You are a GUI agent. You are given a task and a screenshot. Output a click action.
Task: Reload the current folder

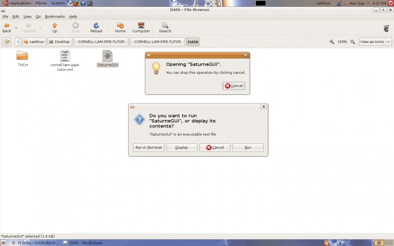click(x=96, y=27)
